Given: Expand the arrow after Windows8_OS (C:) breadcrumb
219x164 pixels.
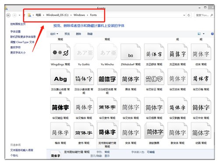Looking at the screenshot, I should pyautogui.click(x=71, y=15).
